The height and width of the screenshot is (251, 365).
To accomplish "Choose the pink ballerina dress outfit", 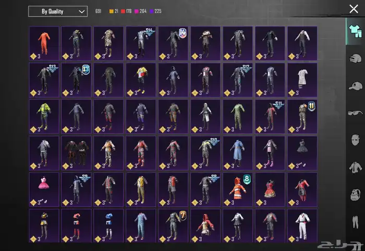I will (44, 189).
